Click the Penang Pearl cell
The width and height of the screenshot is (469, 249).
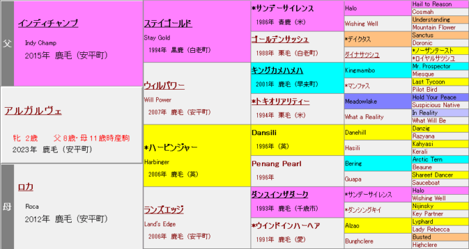coord(297,171)
